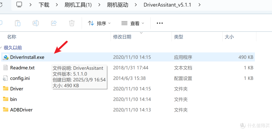Click the 1 KB size of Readme.txt
This screenshot has height=131, width=272.
point(248,68)
